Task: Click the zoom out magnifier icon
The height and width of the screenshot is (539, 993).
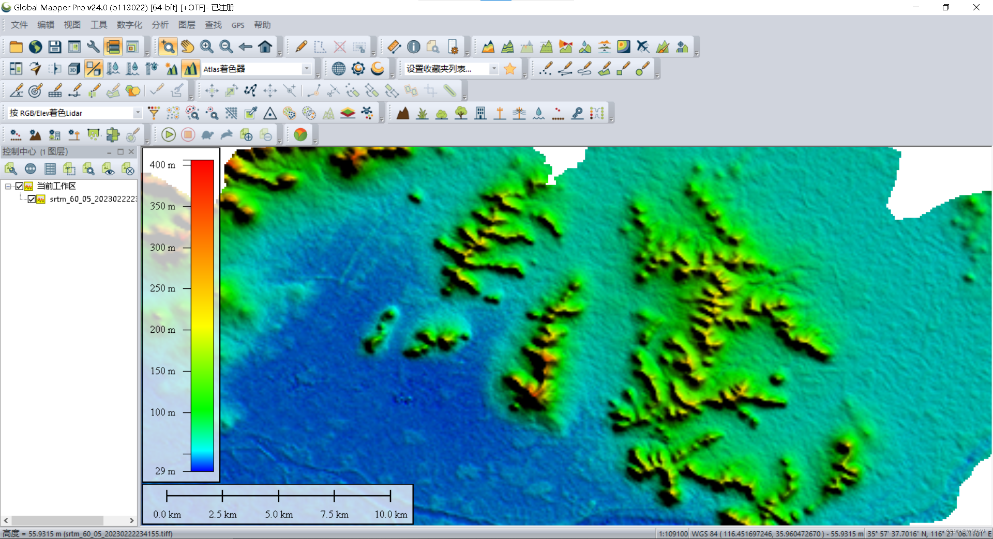Action: [x=226, y=47]
